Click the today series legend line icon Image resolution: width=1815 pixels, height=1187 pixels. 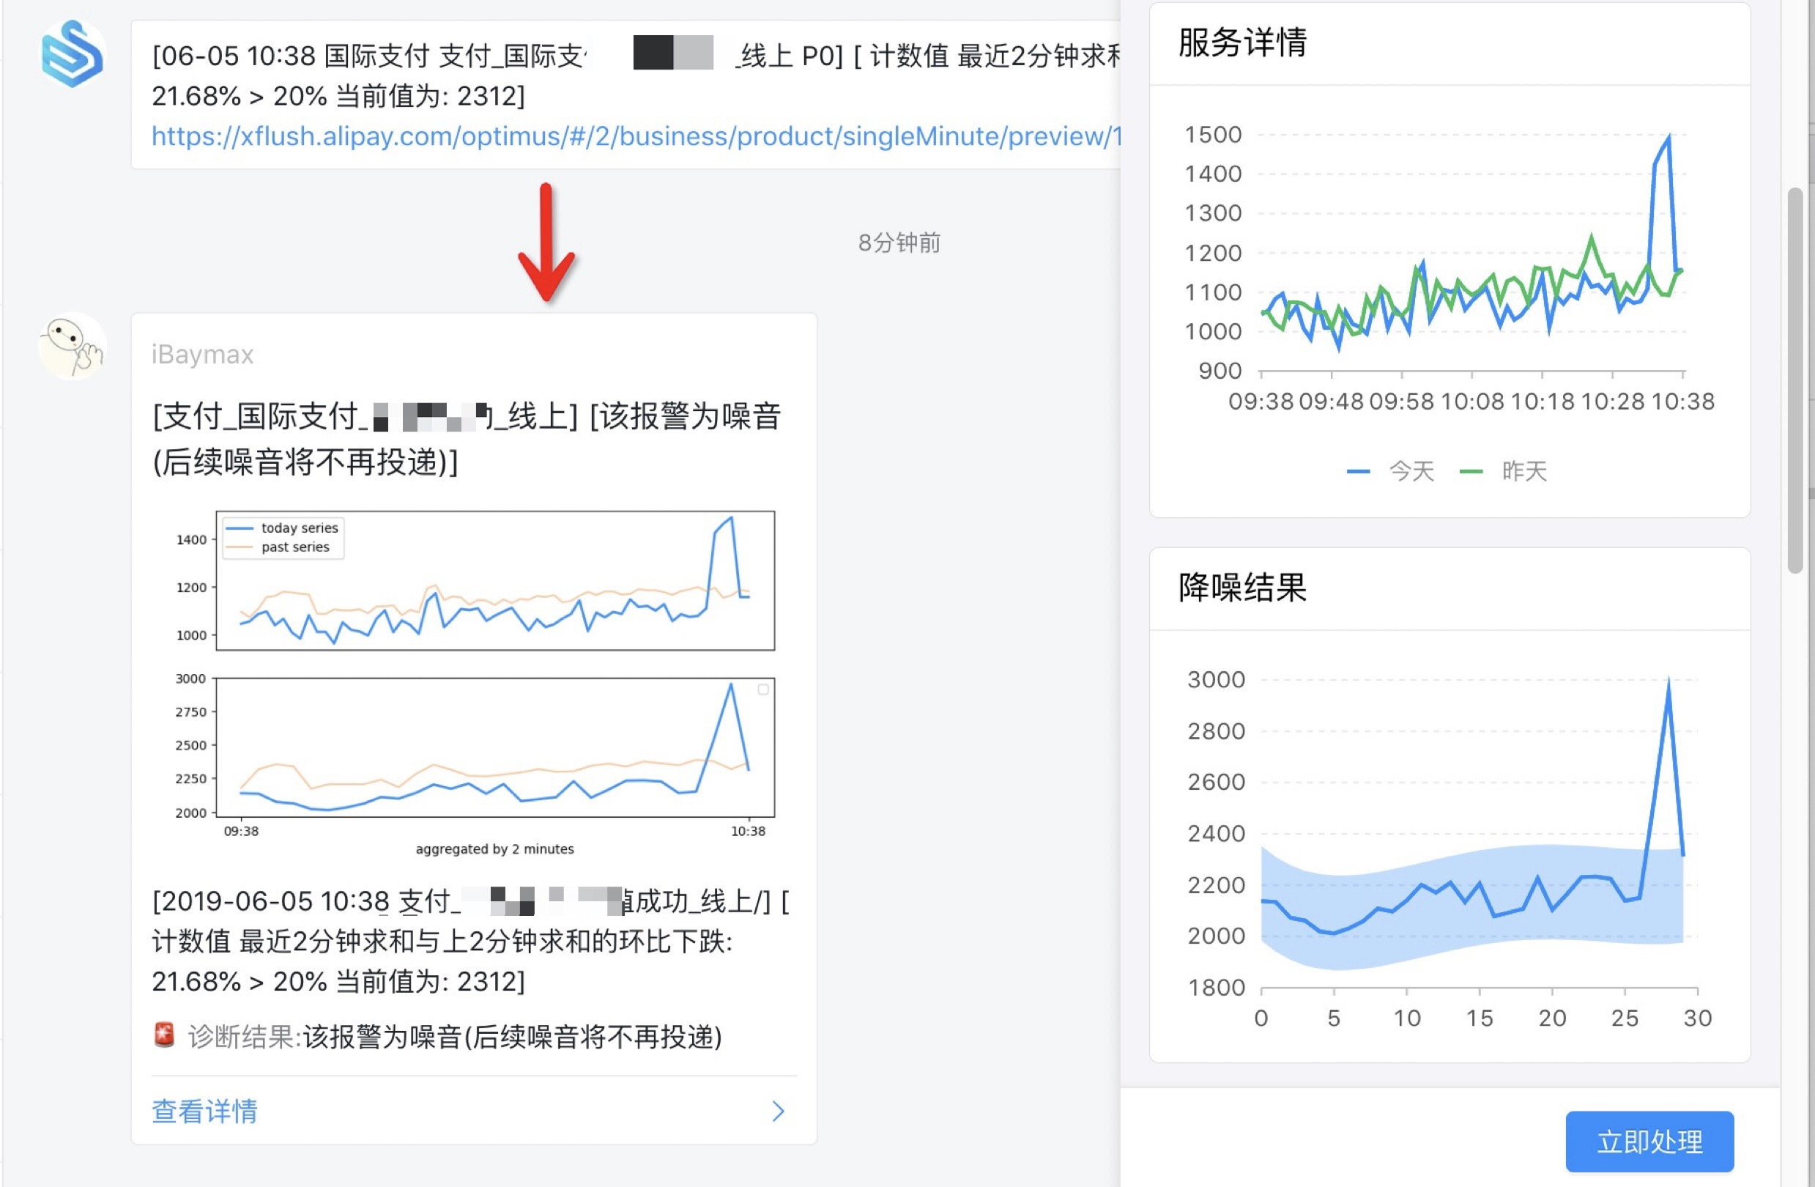click(240, 528)
